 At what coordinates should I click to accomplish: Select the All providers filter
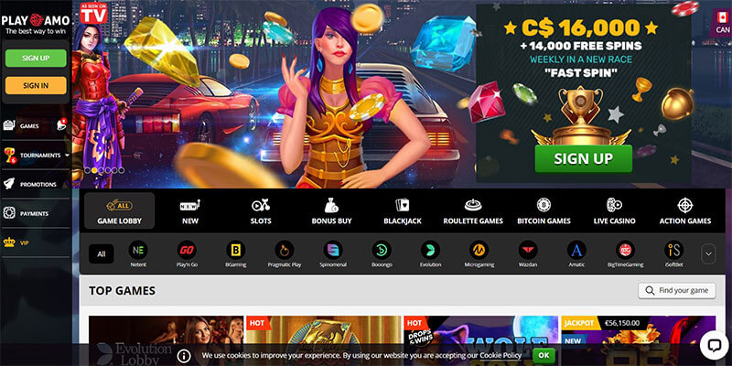coord(102,254)
